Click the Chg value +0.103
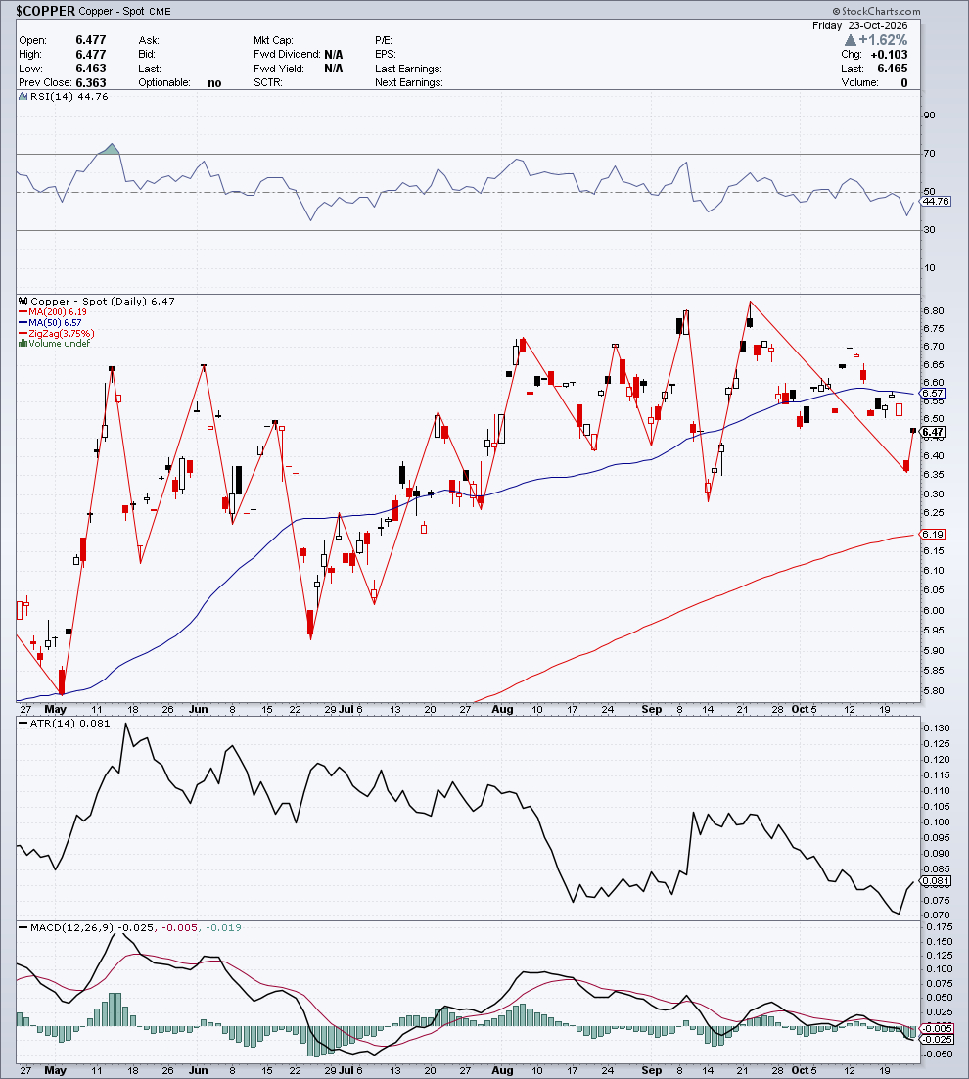Screen dimensions: 969x1079 click(x=889, y=55)
